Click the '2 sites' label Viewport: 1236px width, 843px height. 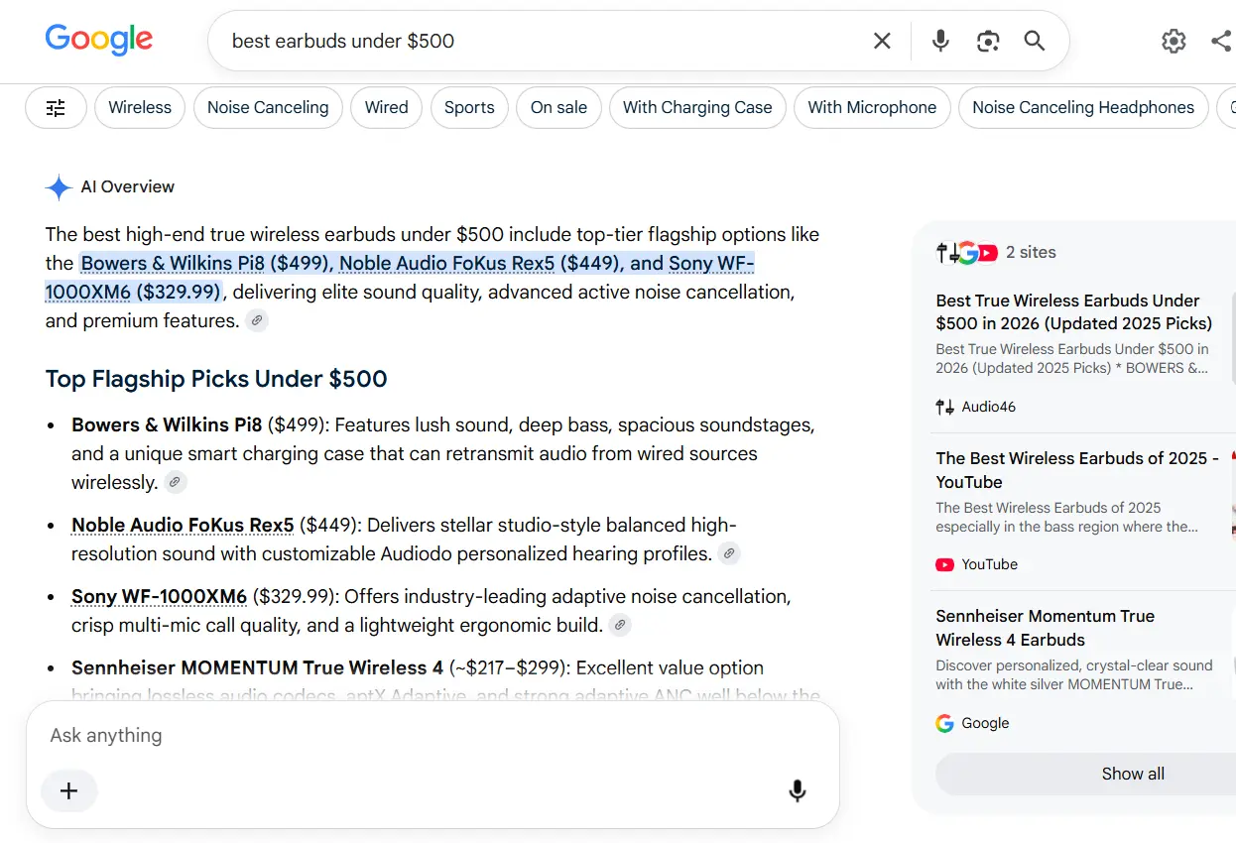pyautogui.click(x=1031, y=252)
